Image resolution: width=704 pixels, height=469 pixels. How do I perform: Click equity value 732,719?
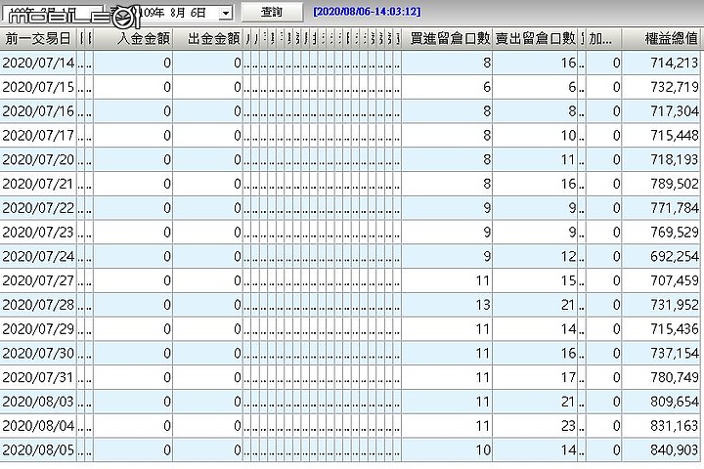click(x=675, y=87)
